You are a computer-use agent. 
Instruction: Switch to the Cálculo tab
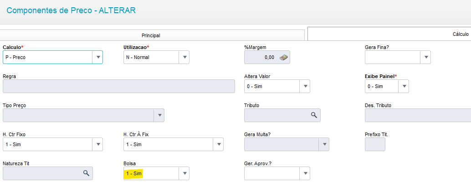click(390, 34)
